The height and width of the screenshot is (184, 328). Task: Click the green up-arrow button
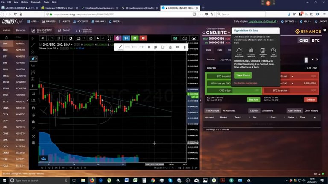135,38
